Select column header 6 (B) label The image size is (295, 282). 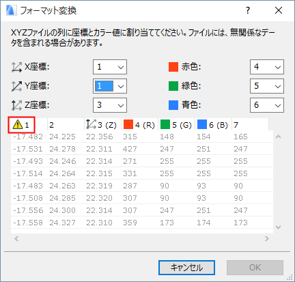[219, 125]
